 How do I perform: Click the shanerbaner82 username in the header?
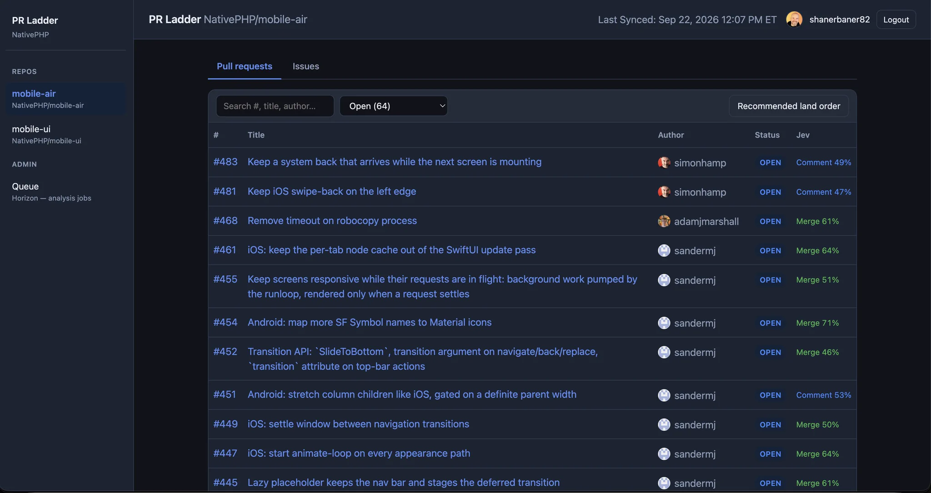tap(840, 20)
